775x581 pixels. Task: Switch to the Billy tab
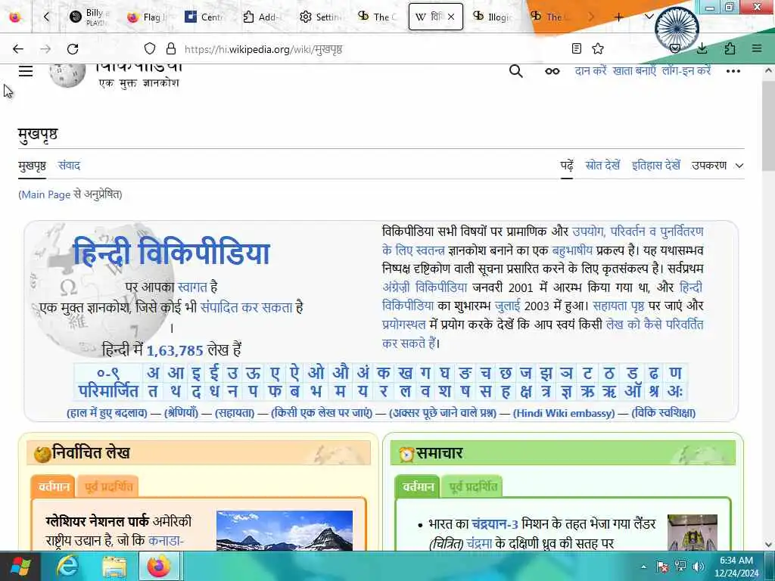(89, 17)
